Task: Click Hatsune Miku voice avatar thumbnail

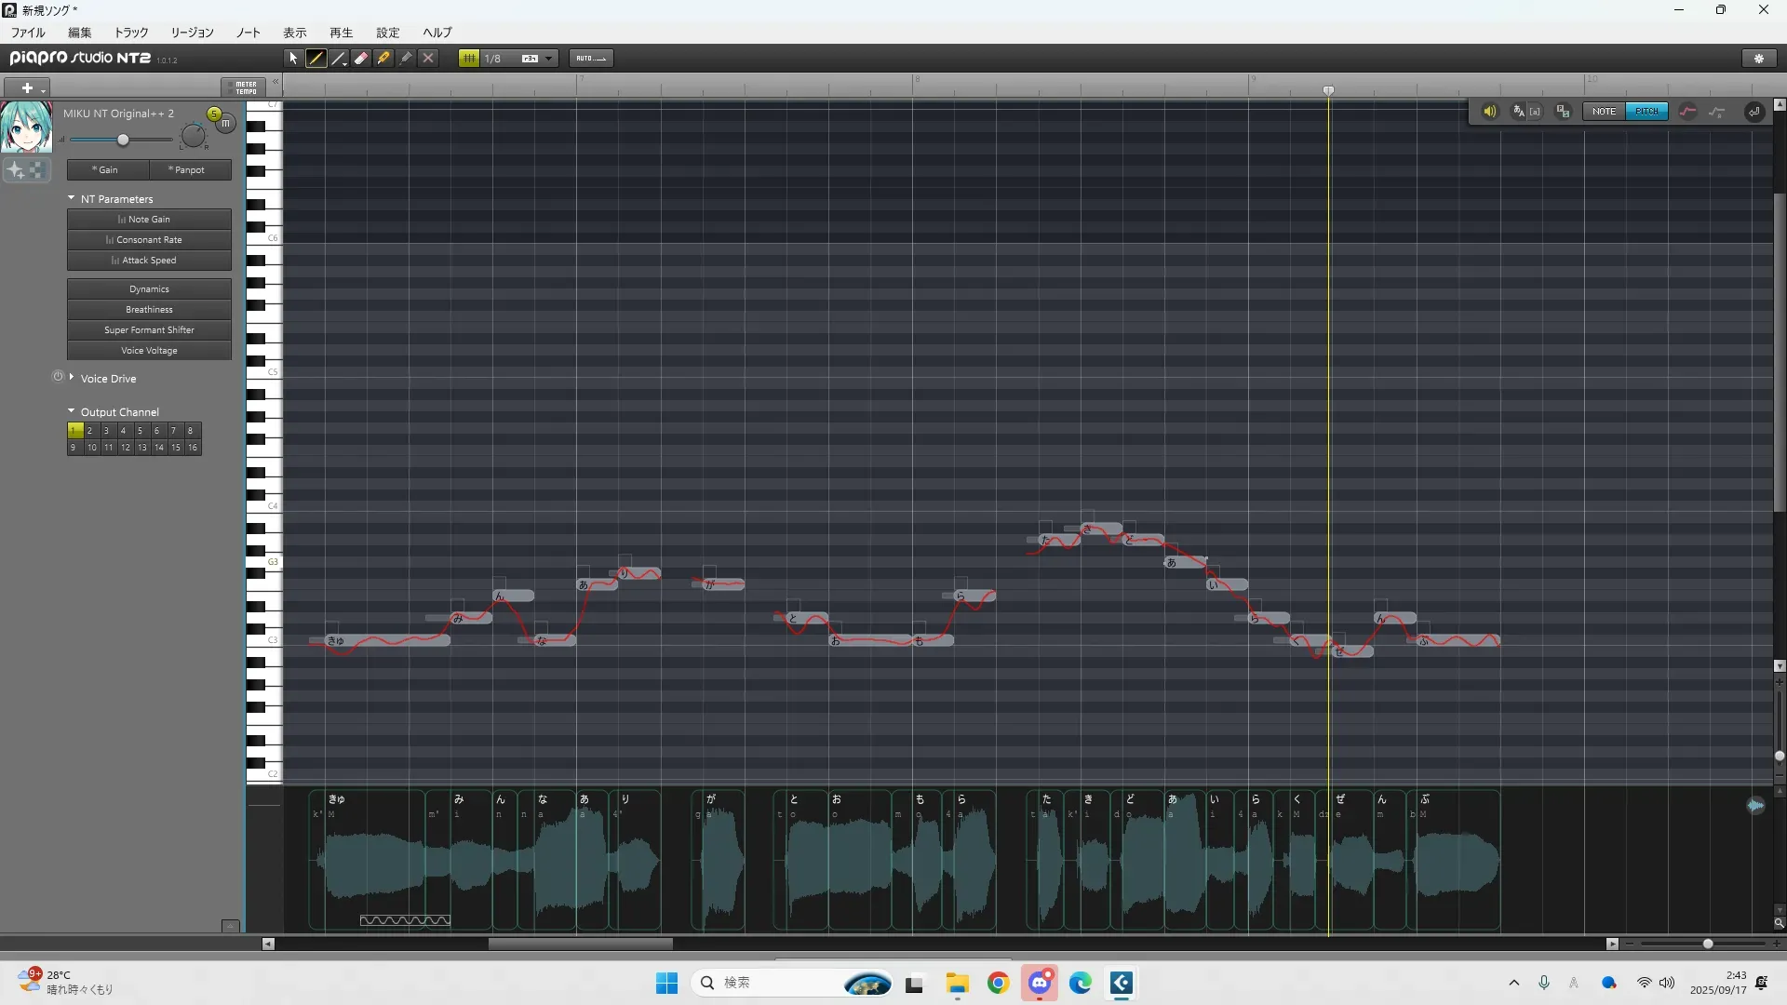Action: click(x=26, y=127)
